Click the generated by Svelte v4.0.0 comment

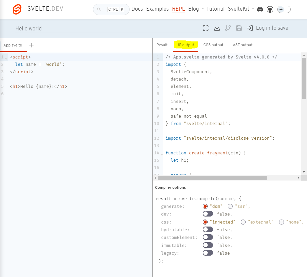221,57
